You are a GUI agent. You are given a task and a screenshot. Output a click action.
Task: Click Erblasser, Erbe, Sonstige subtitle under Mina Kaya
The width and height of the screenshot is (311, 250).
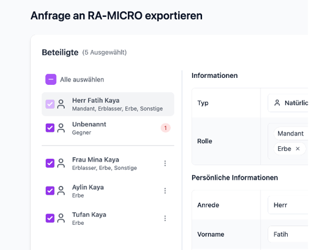(x=105, y=168)
